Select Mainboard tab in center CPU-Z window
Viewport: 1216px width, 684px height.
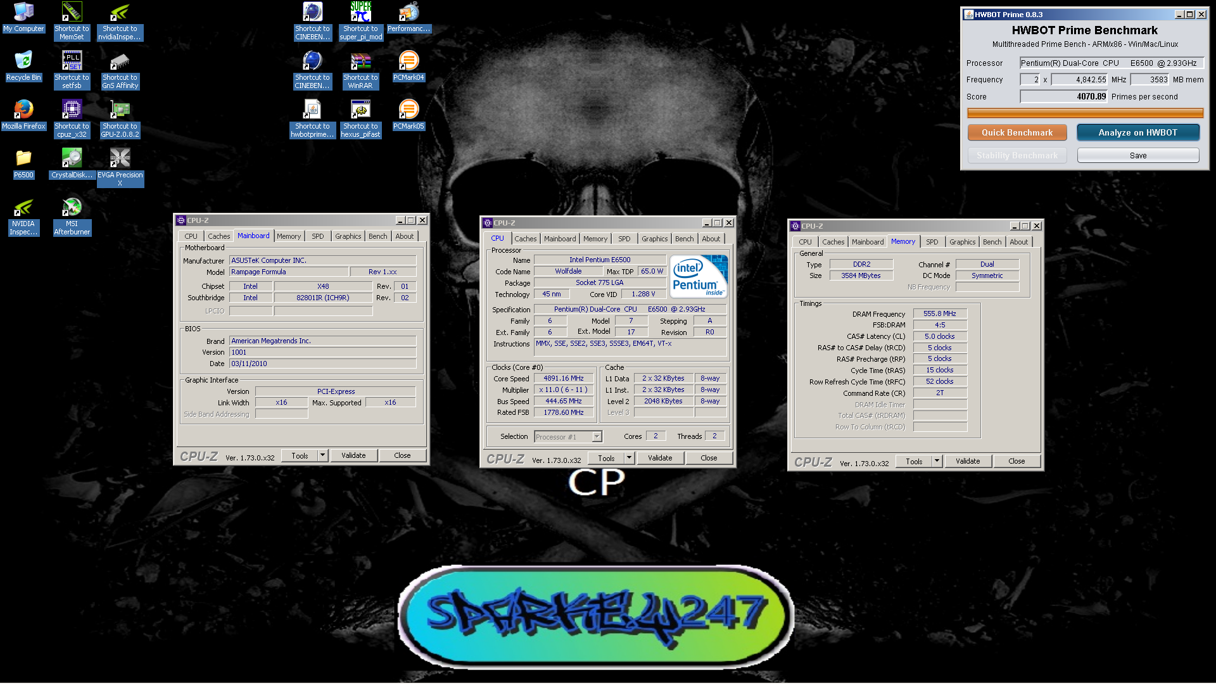tap(560, 239)
